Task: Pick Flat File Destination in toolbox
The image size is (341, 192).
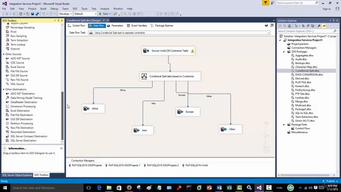Action: point(21,115)
